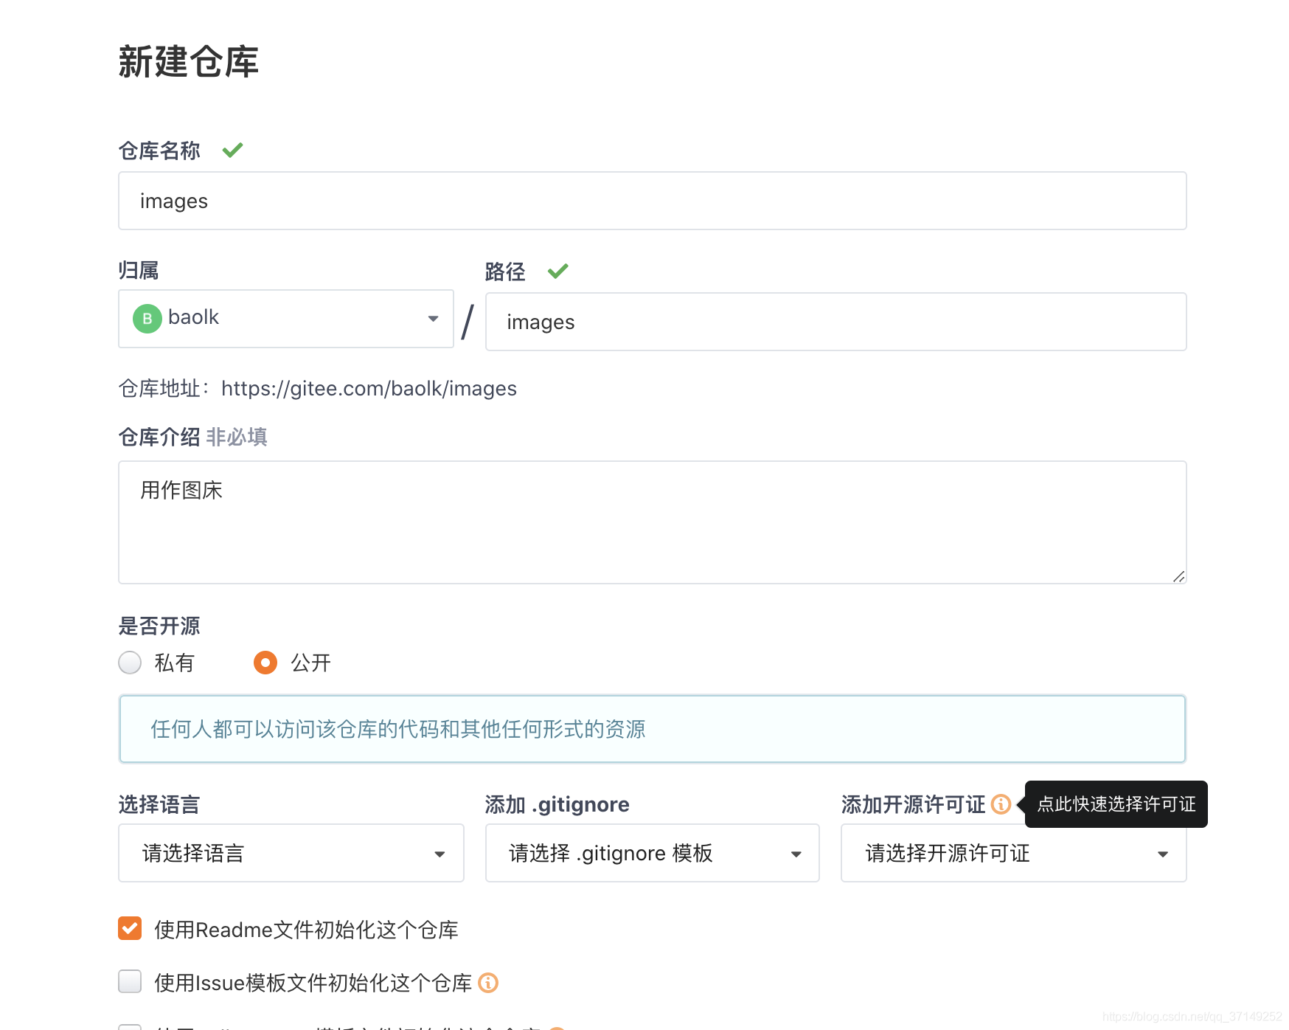Screen dimensions: 1289x1030
Task: Click the 添加 .gitignore label
Action: [x=557, y=805]
